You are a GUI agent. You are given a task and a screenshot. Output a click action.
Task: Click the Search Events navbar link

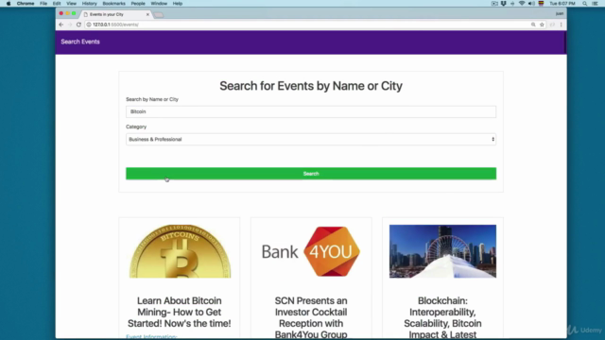80,42
